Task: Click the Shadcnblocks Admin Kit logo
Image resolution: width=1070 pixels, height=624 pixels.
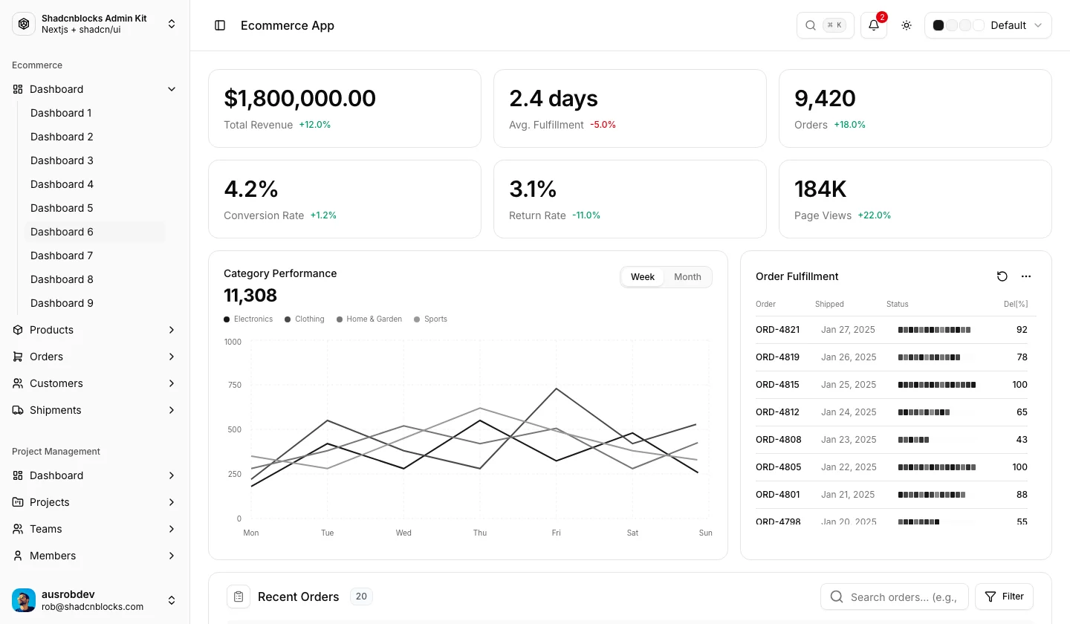Action: click(24, 24)
